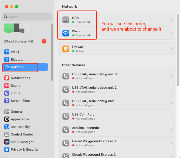Click the red iCloud storage badge

coord(44,41)
